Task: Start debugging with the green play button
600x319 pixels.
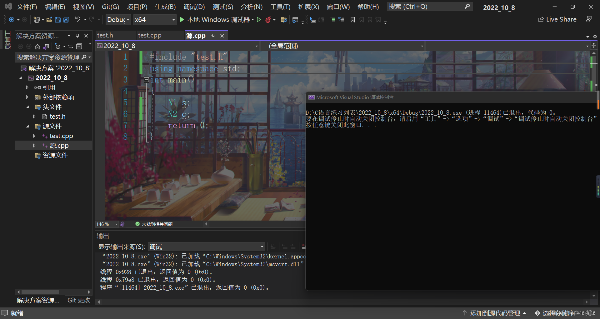Action: click(x=182, y=20)
